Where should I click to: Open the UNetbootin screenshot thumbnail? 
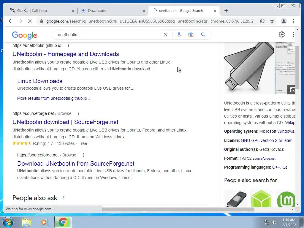285,54
